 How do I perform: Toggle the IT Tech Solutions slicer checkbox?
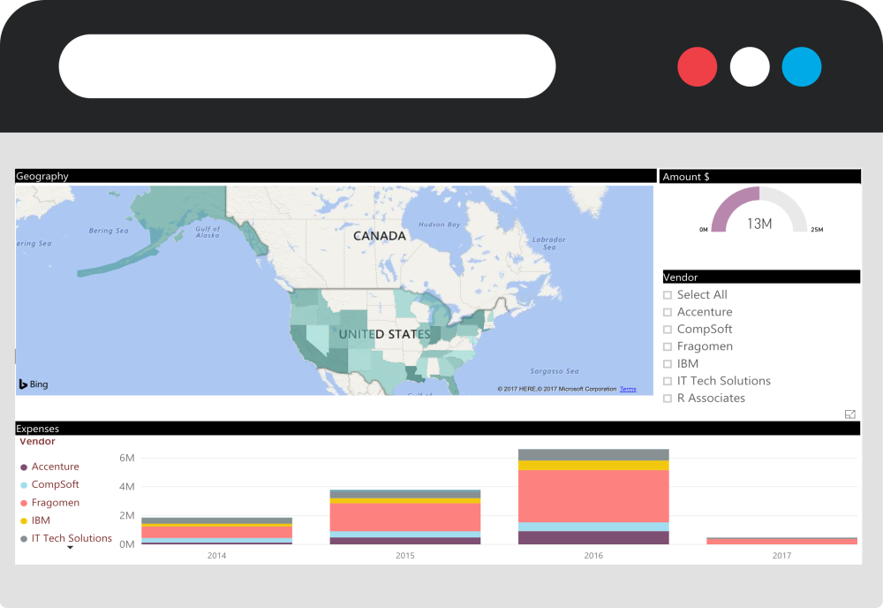point(668,382)
